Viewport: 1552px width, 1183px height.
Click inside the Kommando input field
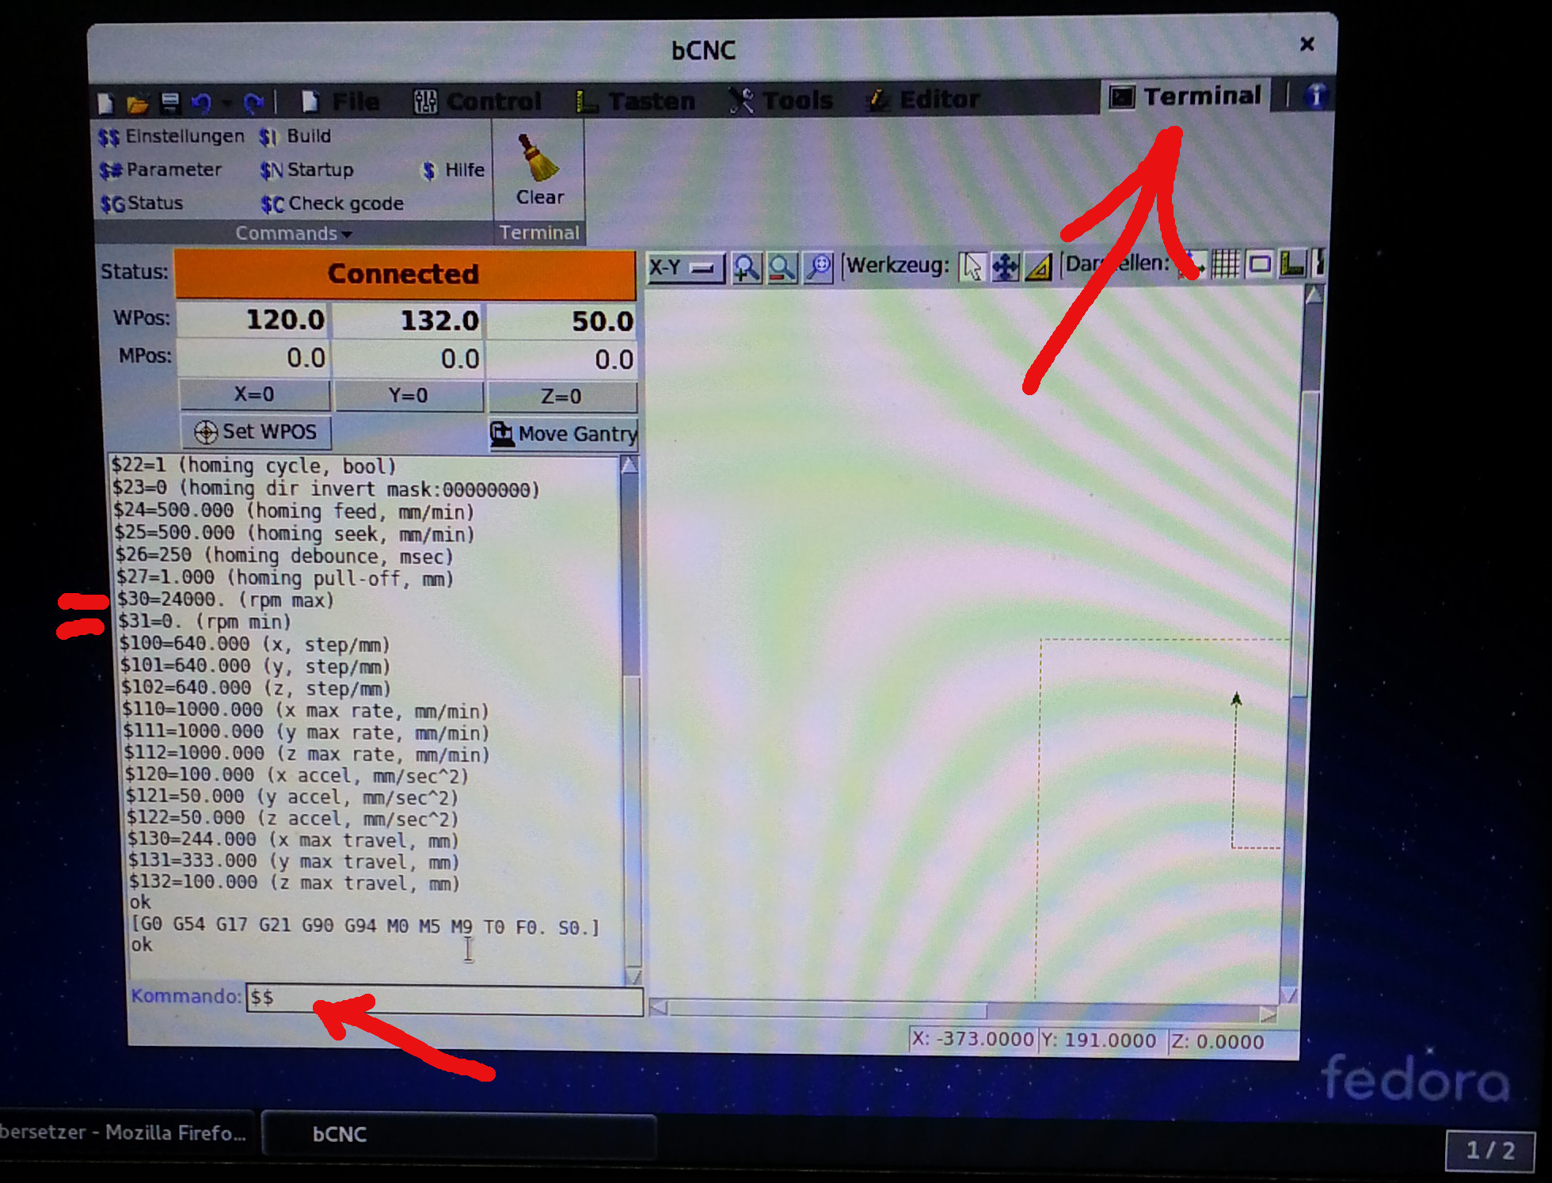coord(444,999)
